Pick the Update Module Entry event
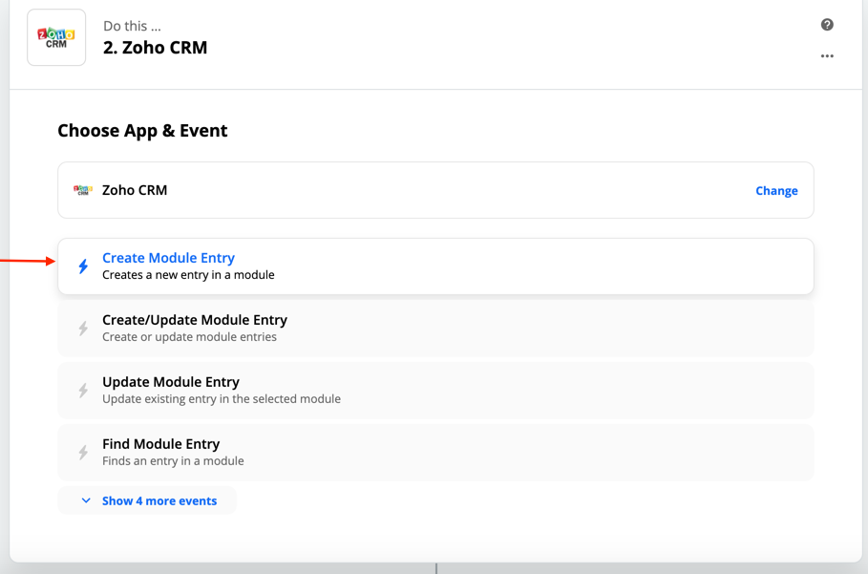 [435, 391]
